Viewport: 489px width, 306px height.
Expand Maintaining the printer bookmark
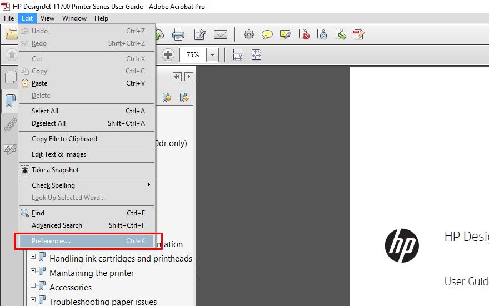click(33, 271)
